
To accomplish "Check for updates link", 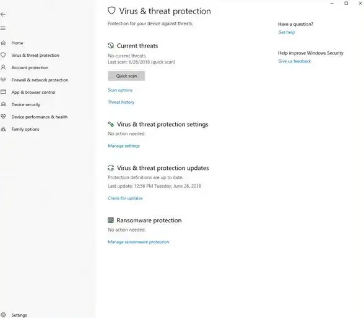I will tap(125, 198).
